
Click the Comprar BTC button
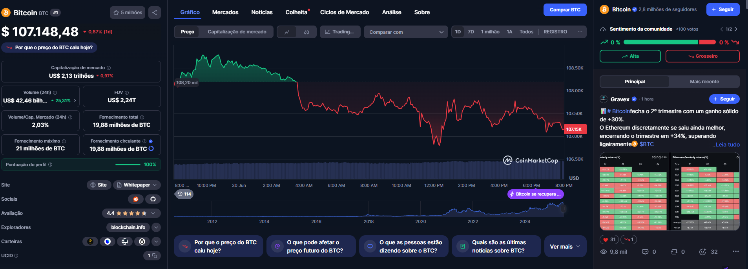(x=565, y=10)
